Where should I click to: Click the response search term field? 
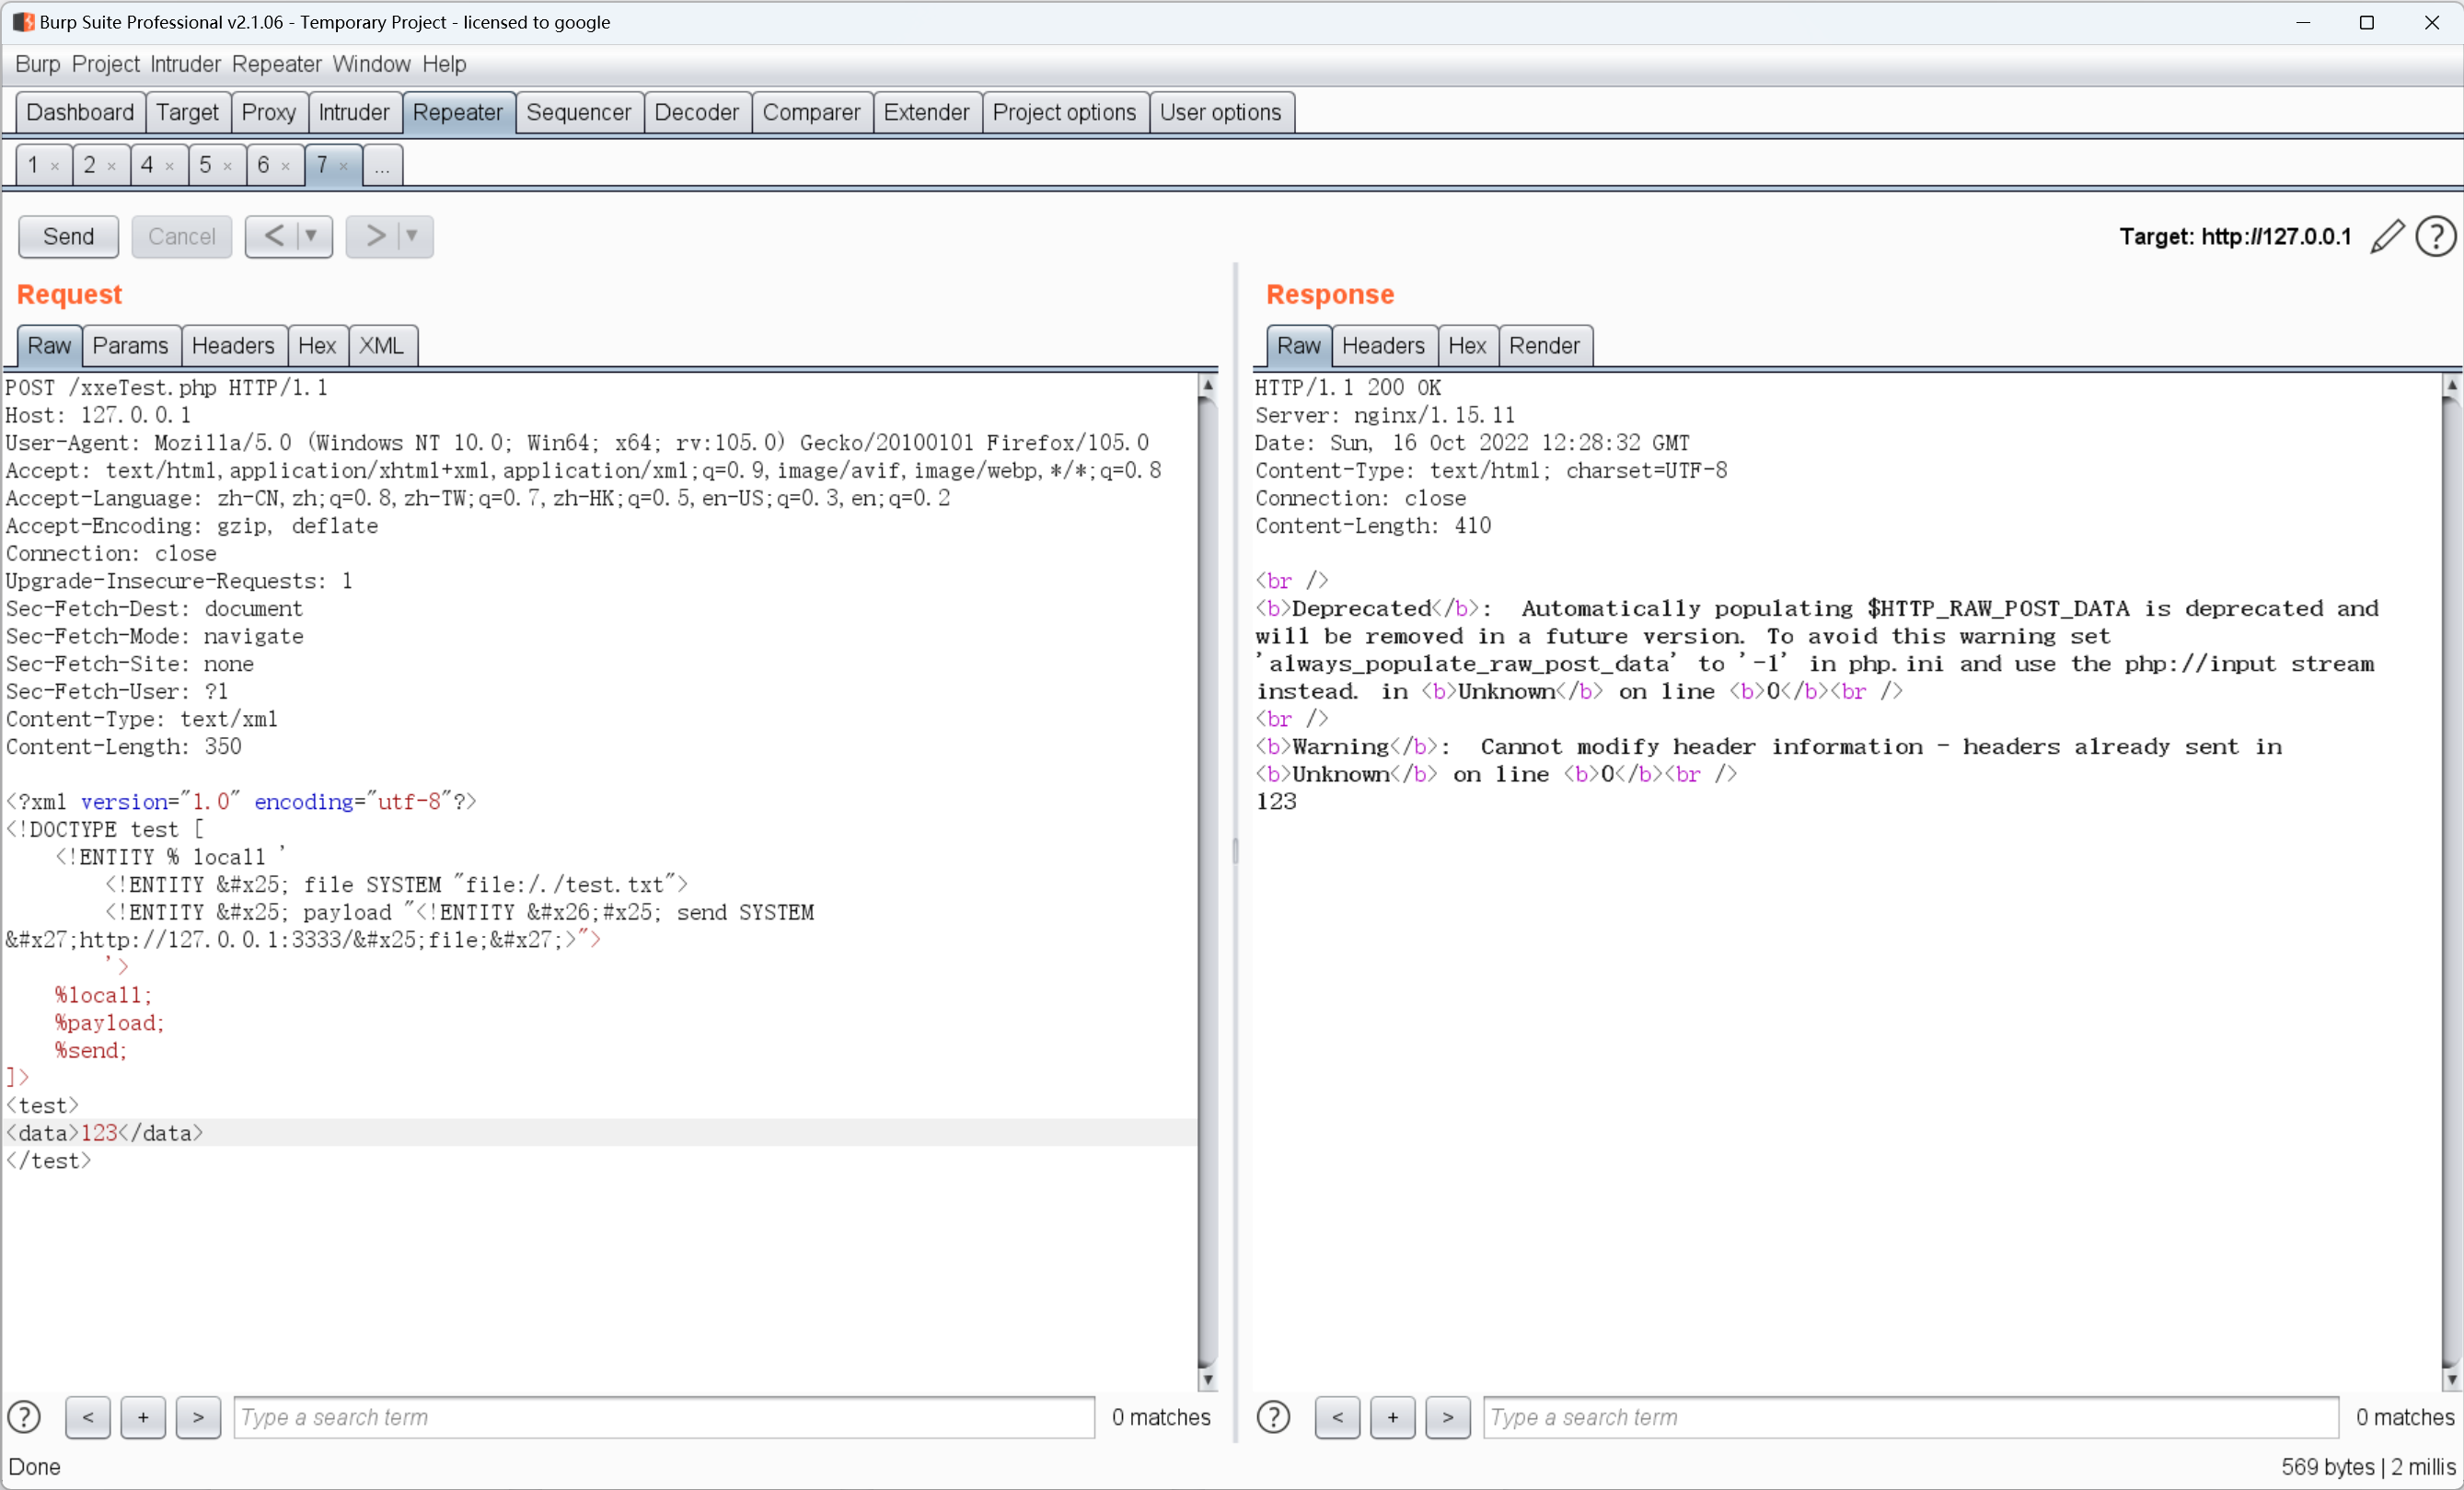pos(1911,1417)
